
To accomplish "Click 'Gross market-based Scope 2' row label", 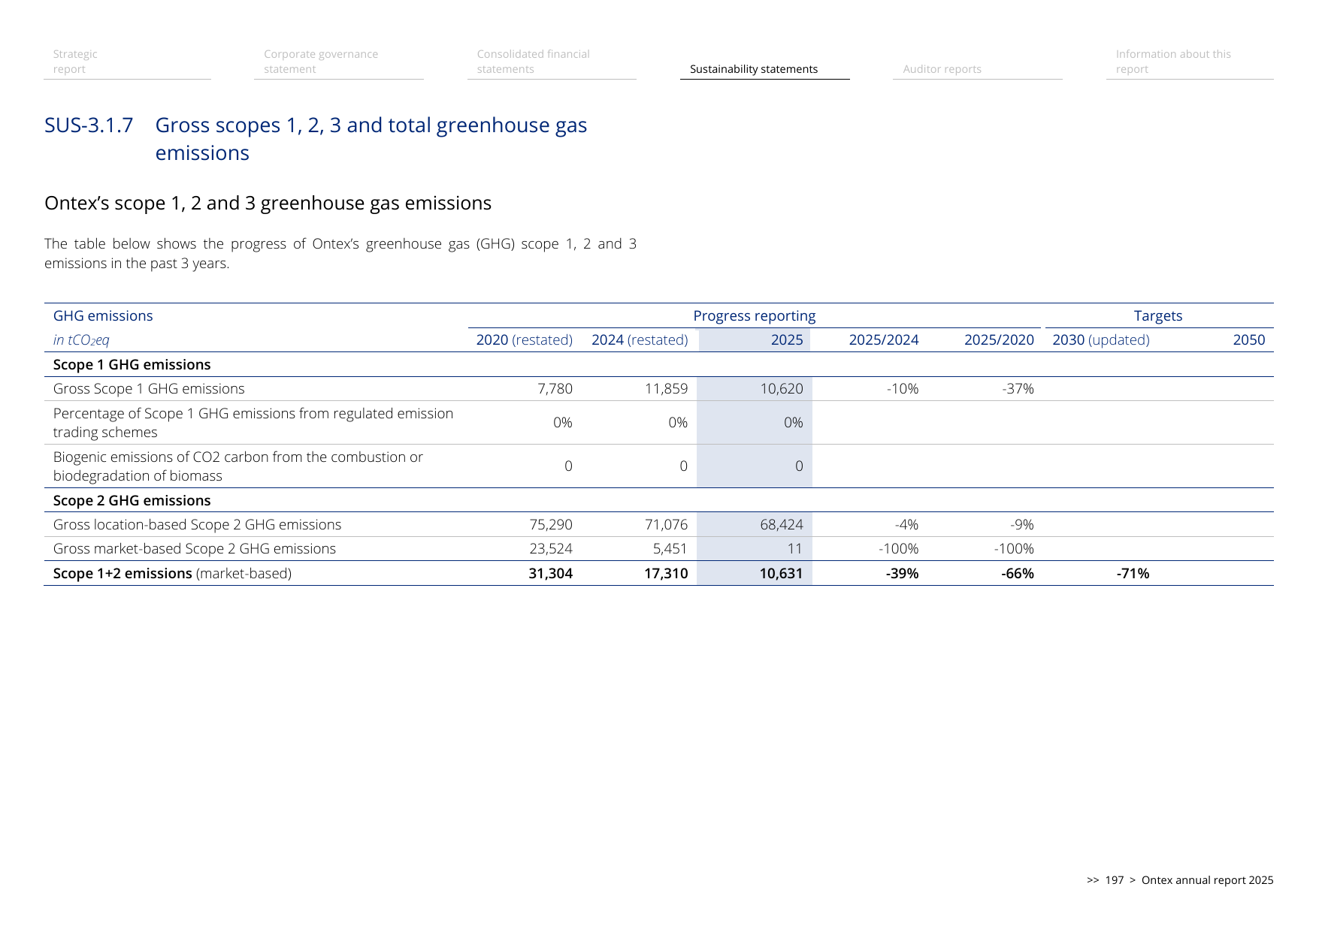I will tap(195, 549).
